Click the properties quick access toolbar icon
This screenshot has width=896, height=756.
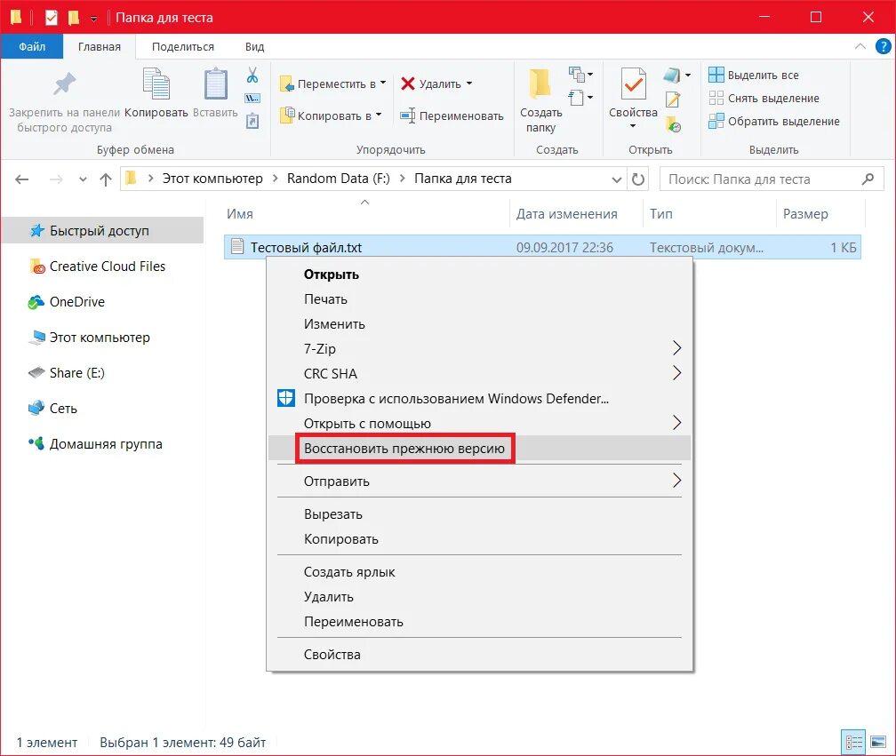[52, 18]
